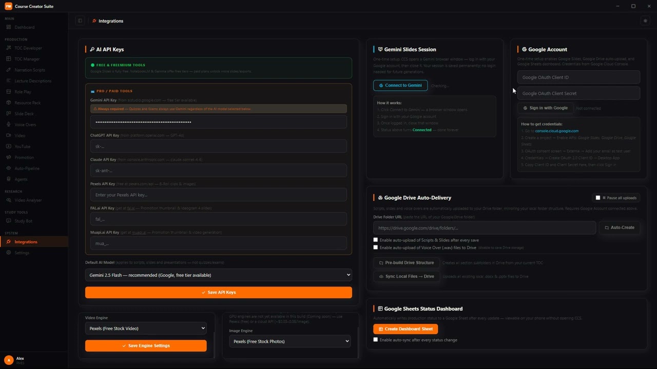Open the console.cloud.google.com link
The image size is (657, 369).
click(557, 131)
